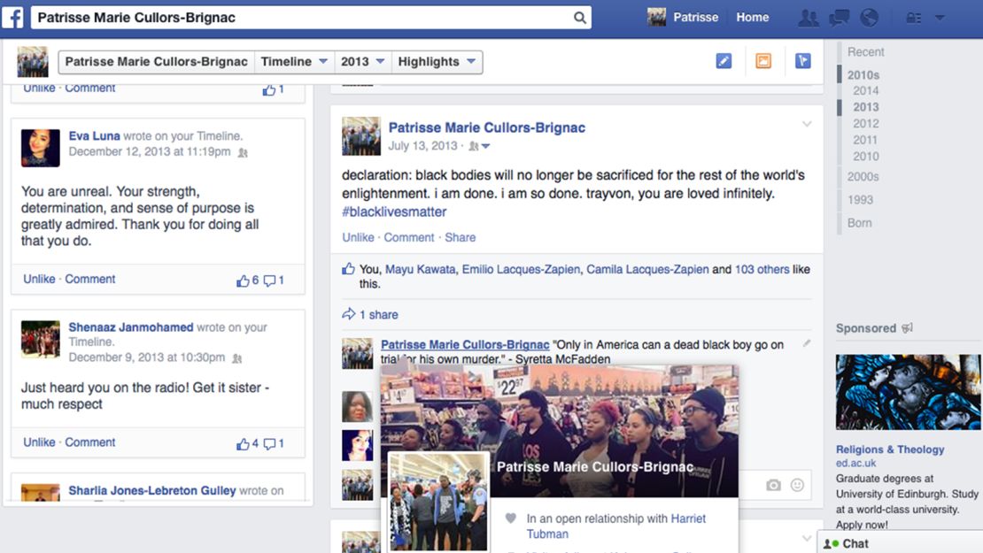Select Born in the timeline navigator
This screenshot has width=983, height=553.
pyautogui.click(x=860, y=223)
